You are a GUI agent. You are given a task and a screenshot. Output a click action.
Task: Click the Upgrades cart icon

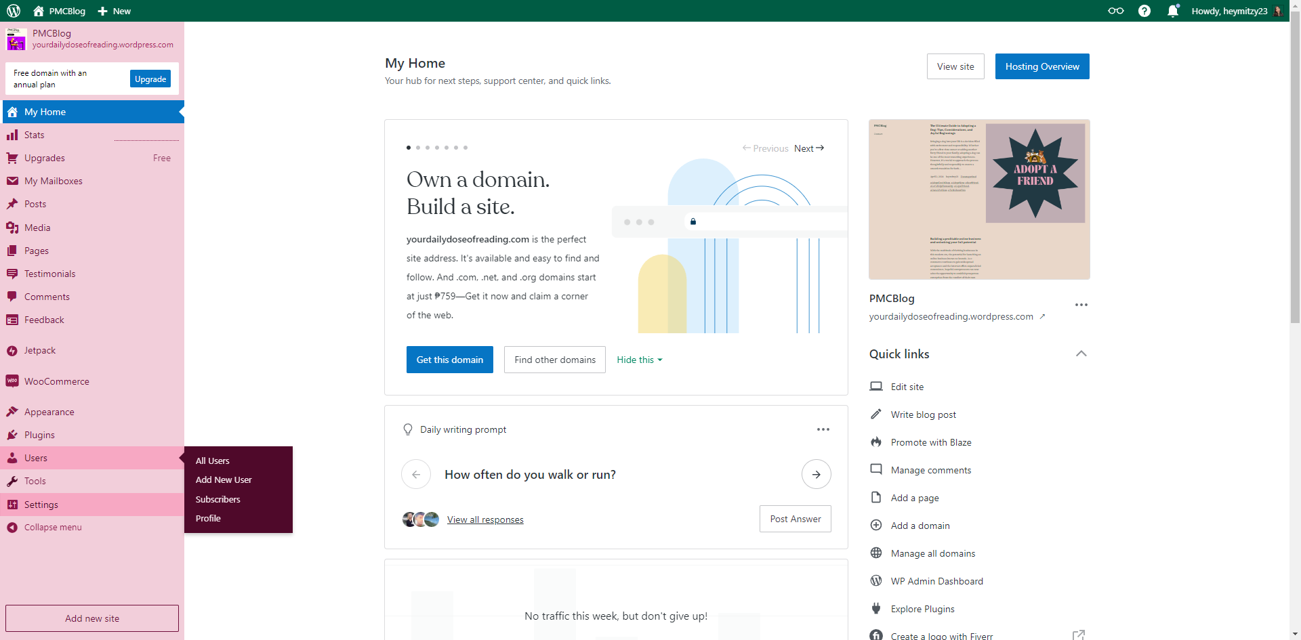pos(12,158)
